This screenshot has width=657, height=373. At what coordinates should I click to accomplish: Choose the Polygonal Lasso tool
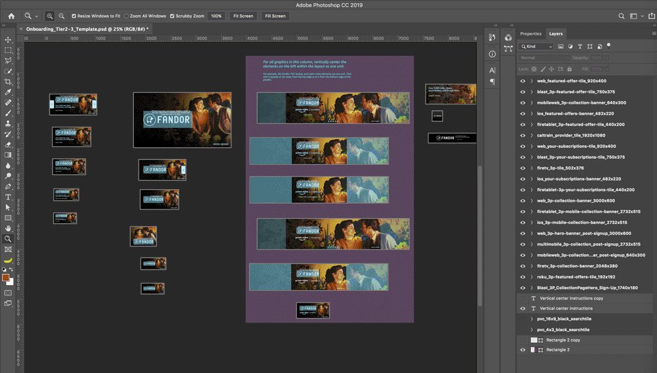tap(8, 60)
